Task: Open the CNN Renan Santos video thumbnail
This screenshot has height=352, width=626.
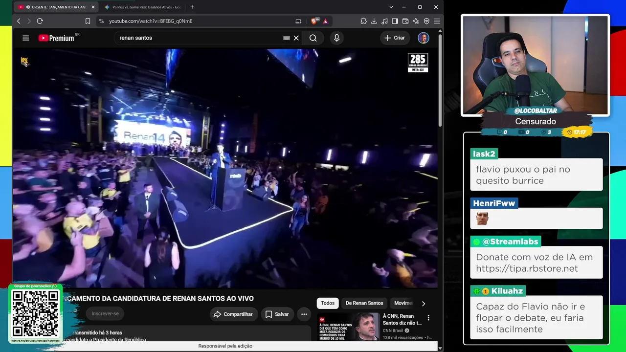Action: pyautogui.click(x=349, y=327)
